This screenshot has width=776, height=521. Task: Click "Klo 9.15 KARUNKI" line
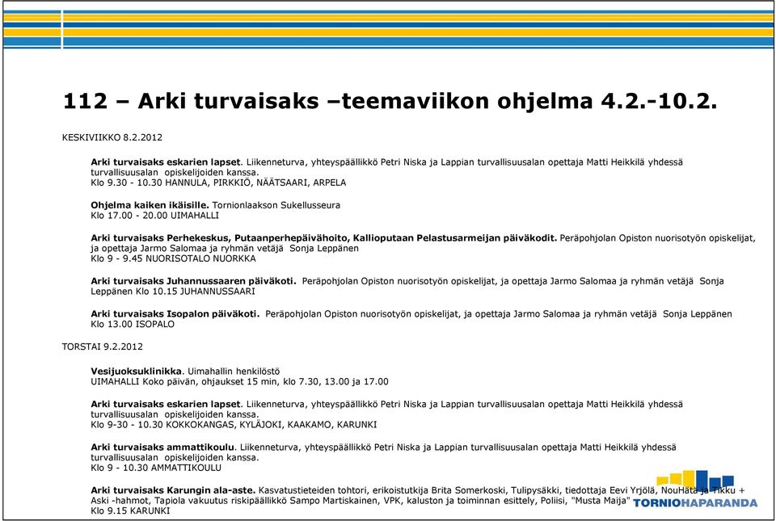pyautogui.click(x=130, y=510)
